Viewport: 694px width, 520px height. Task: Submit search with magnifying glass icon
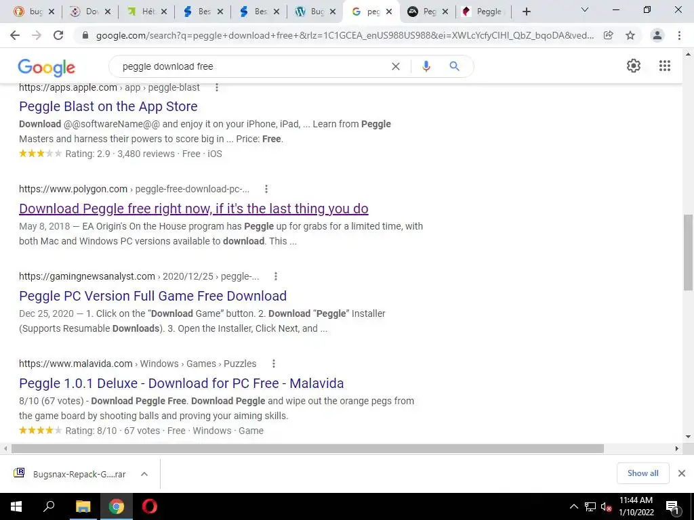coord(454,66)
